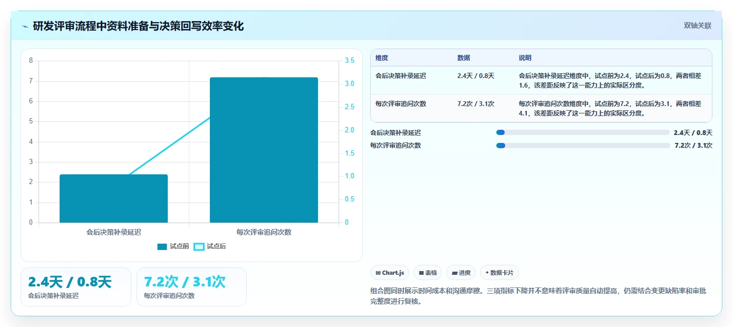Image resolution: width=733 pixels, height=327 pixels.
Task: Click table cell 7.2次 / 3.1次
Action: [476, 103]
